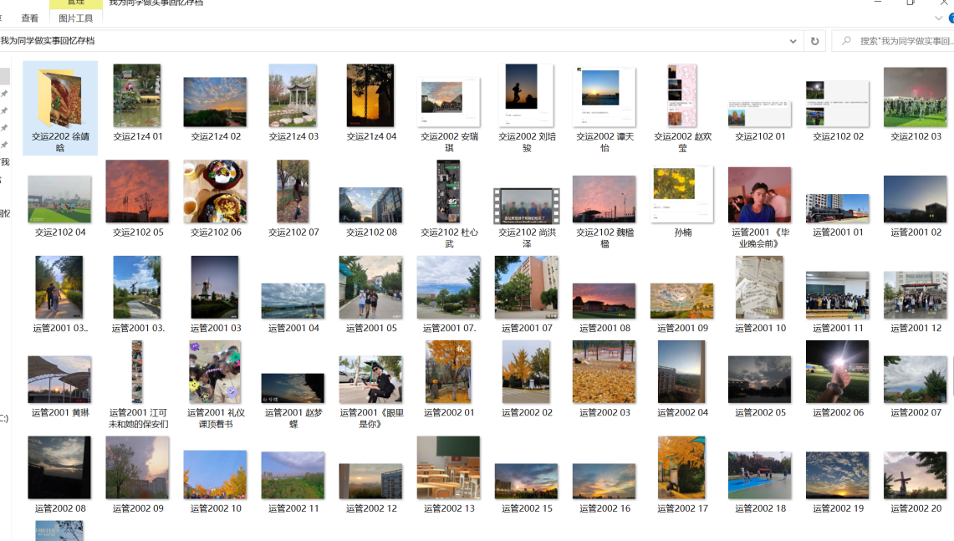Select image 交运2102 03
The image size is (954, 541).
pyautogui.click(x=916, y=97)
